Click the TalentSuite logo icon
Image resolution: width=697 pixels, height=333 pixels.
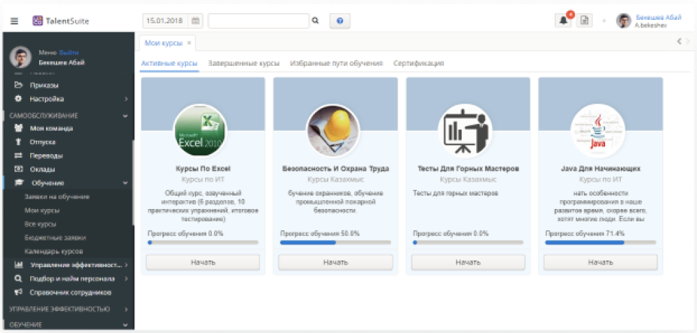38,21
